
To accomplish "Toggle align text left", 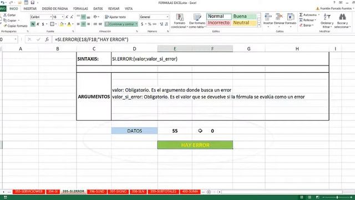I will click(x=78, y=24).
